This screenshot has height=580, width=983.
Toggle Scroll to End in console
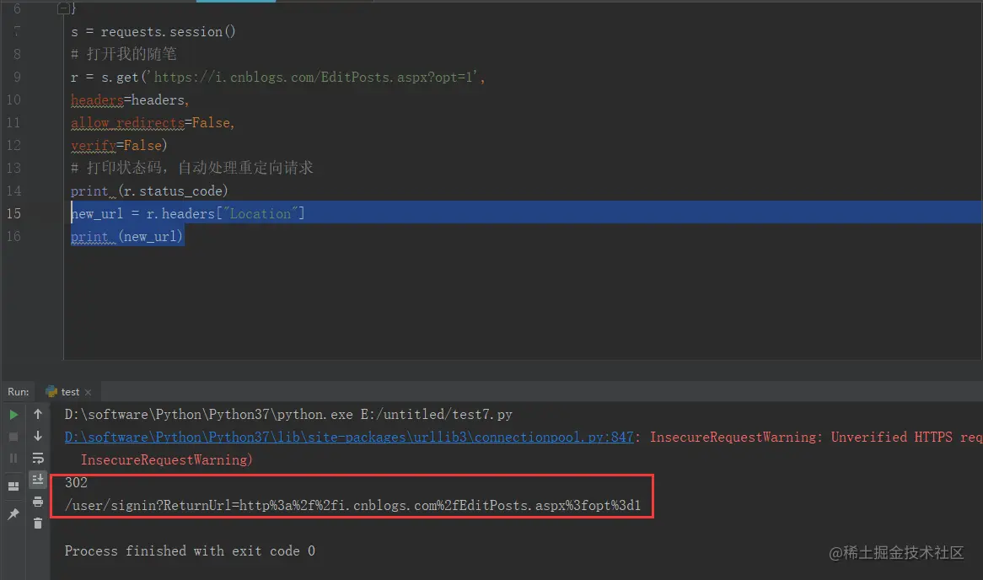click(x=38, y=480)
